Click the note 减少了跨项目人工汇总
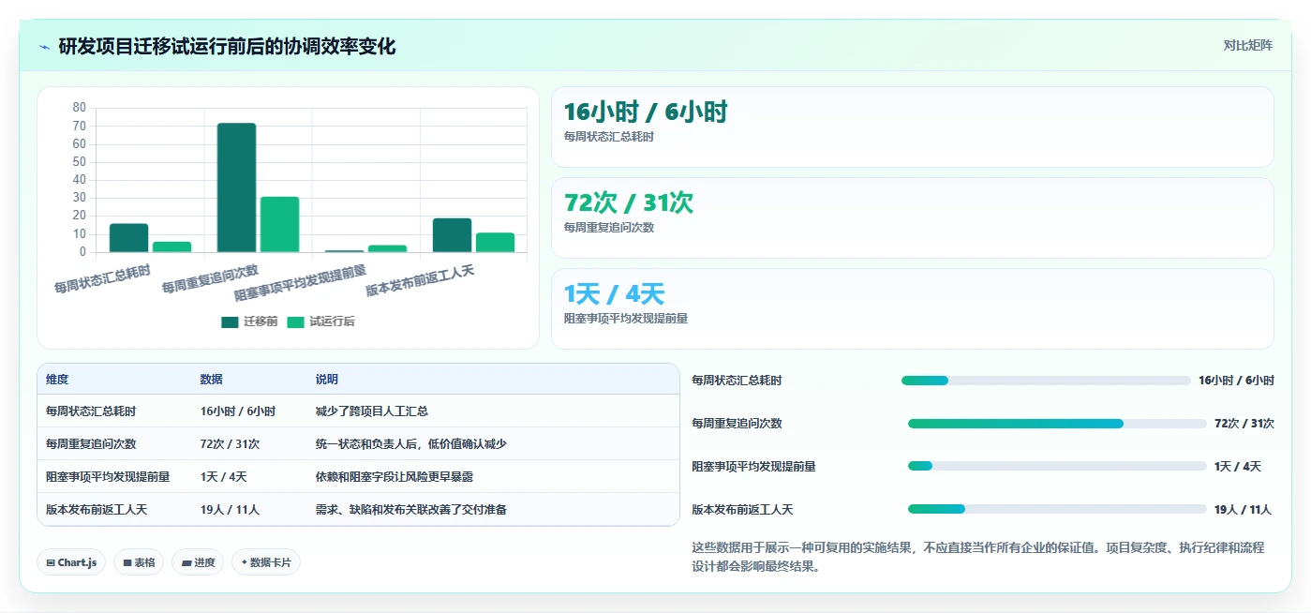Viewport: 1311px width, 613px height. pyautogui.click(x=372, y=411)
